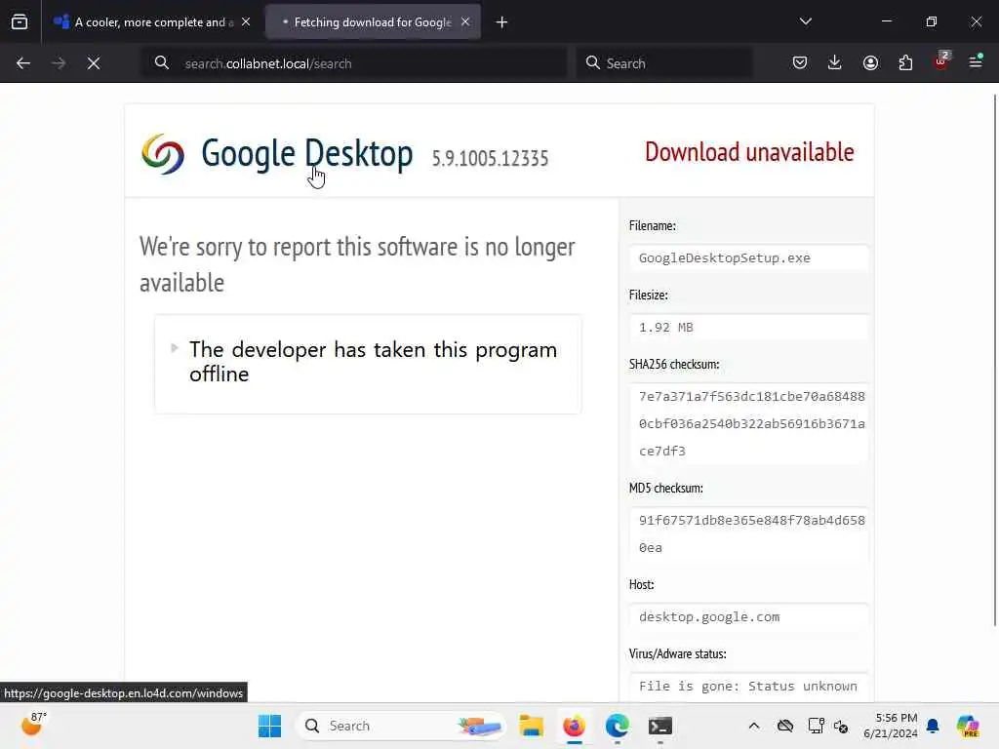
Task: Go forward with the forward arrow
Action: 58,63
